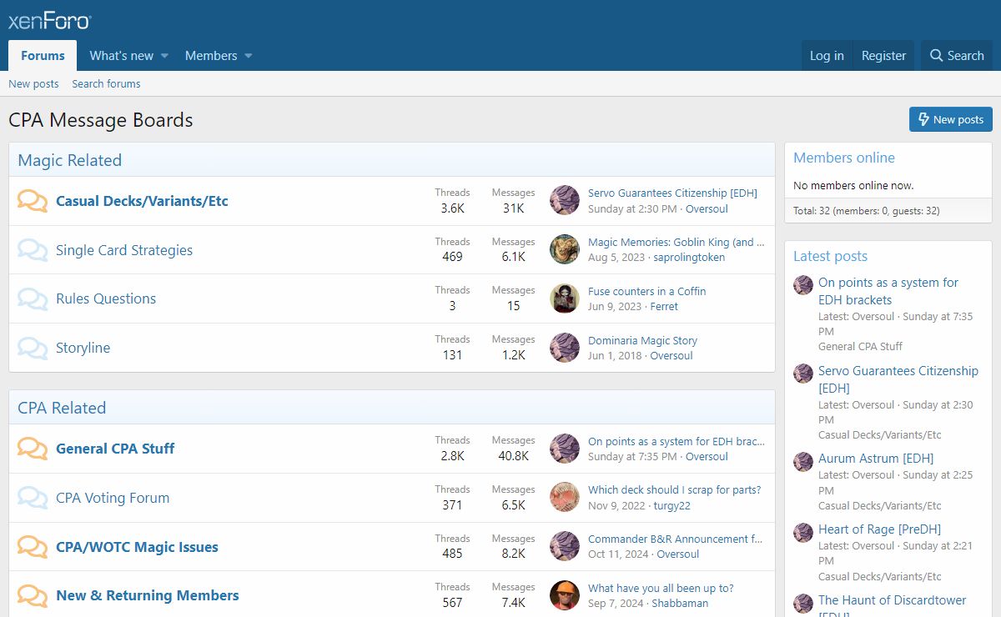Open the What's new menu item

pyautogui.click(x=122, y=56)
